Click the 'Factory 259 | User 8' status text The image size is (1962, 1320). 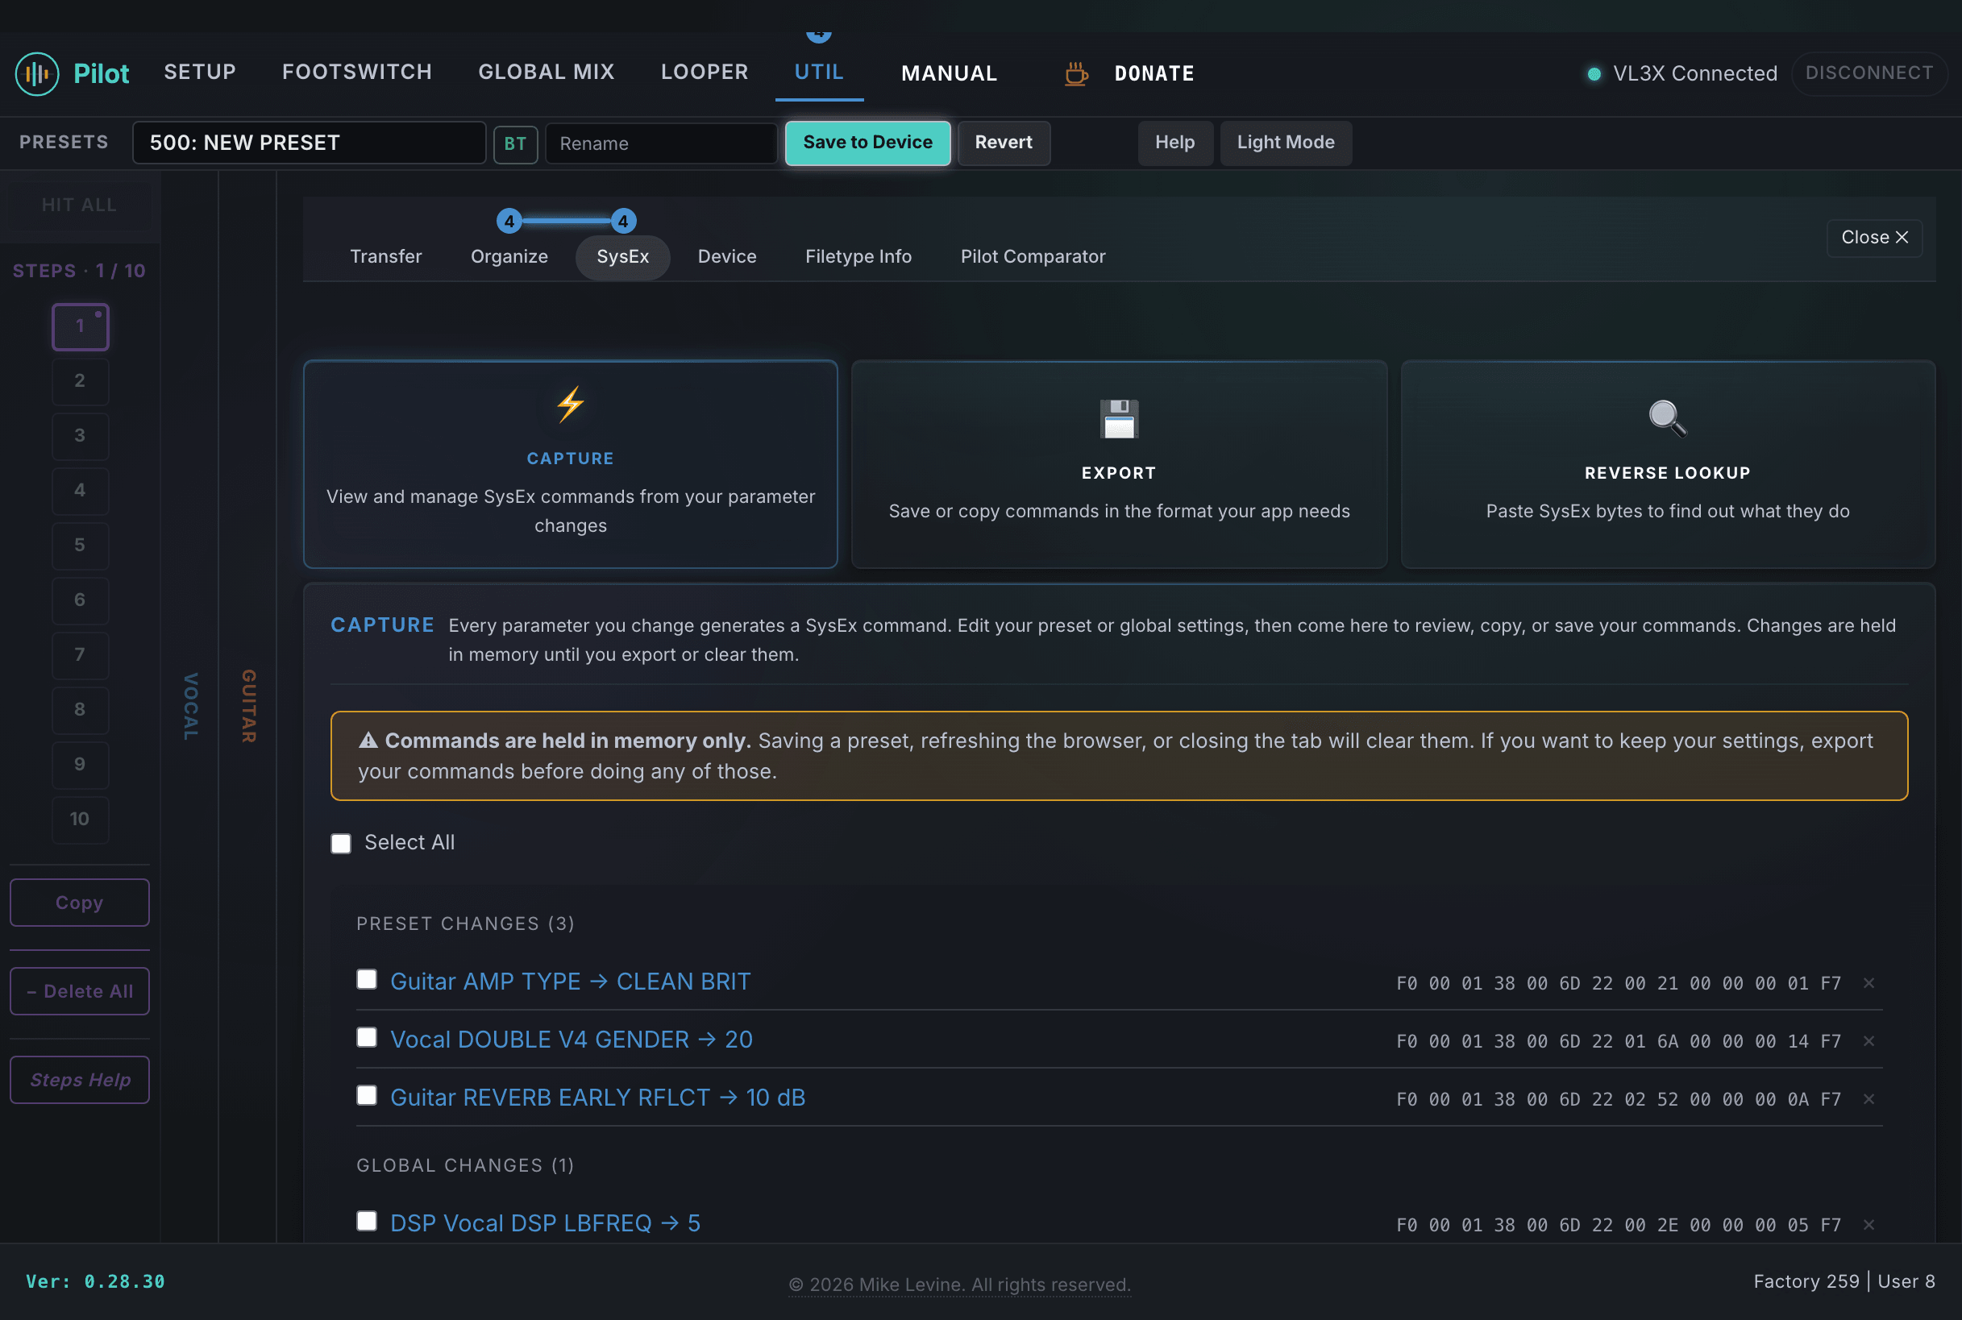(x=1844, y=1281)
